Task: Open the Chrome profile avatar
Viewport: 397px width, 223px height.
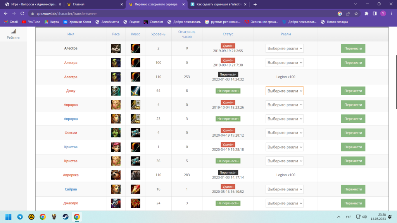Action: [x=383, y=13]
